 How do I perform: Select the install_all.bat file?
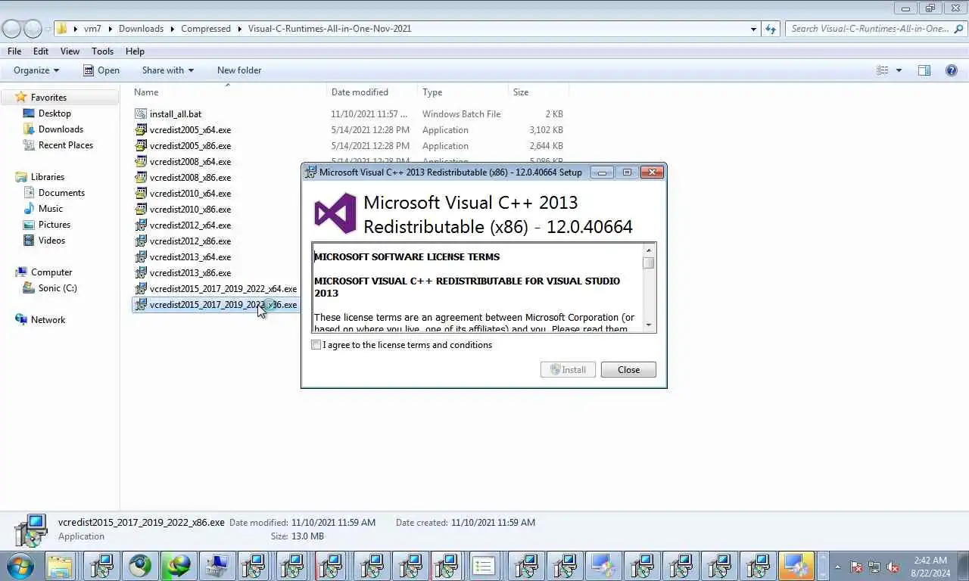175,114
